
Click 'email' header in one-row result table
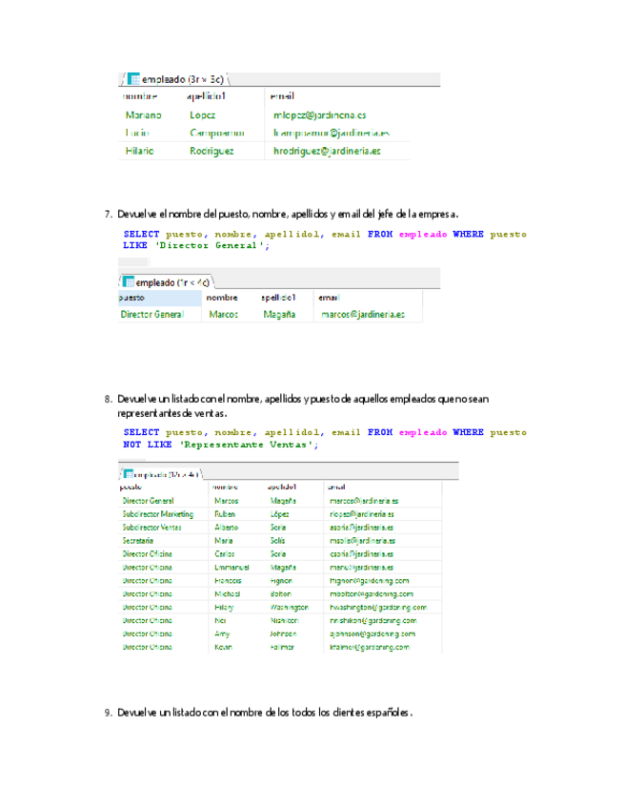click(329, 298)
